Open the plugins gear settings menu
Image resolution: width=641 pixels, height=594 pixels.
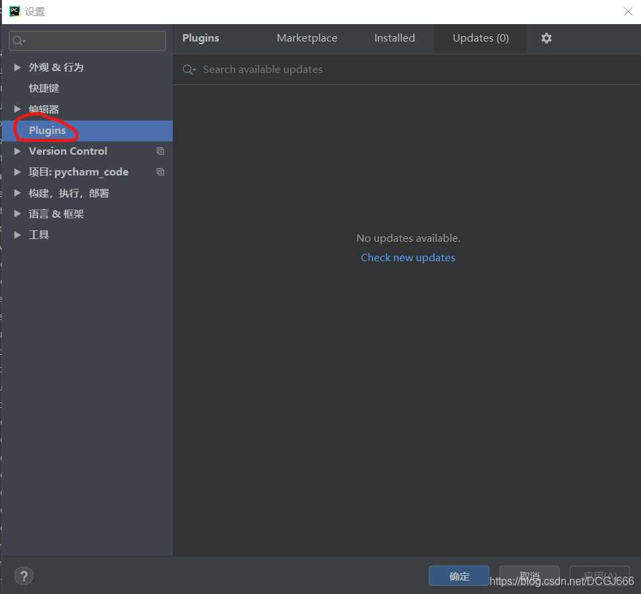point(546,38)
